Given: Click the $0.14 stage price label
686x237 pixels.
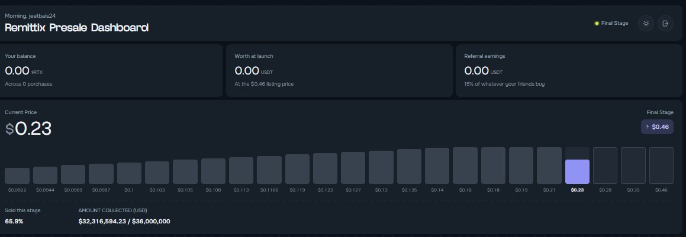Looking at the screenshot, I should click(437, 190).
